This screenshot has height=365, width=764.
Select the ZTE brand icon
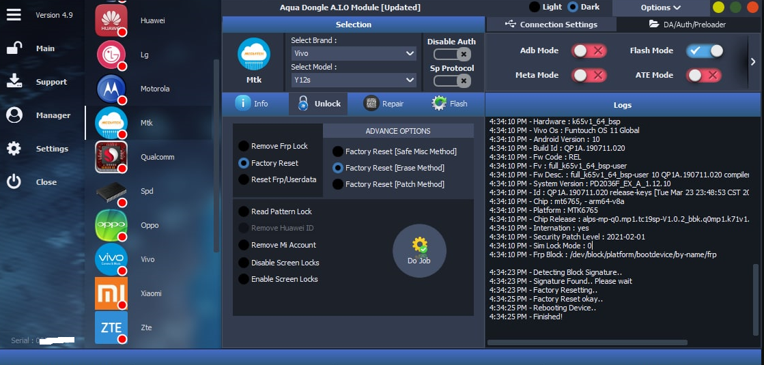pyautogui.click(x=111, y=327)
